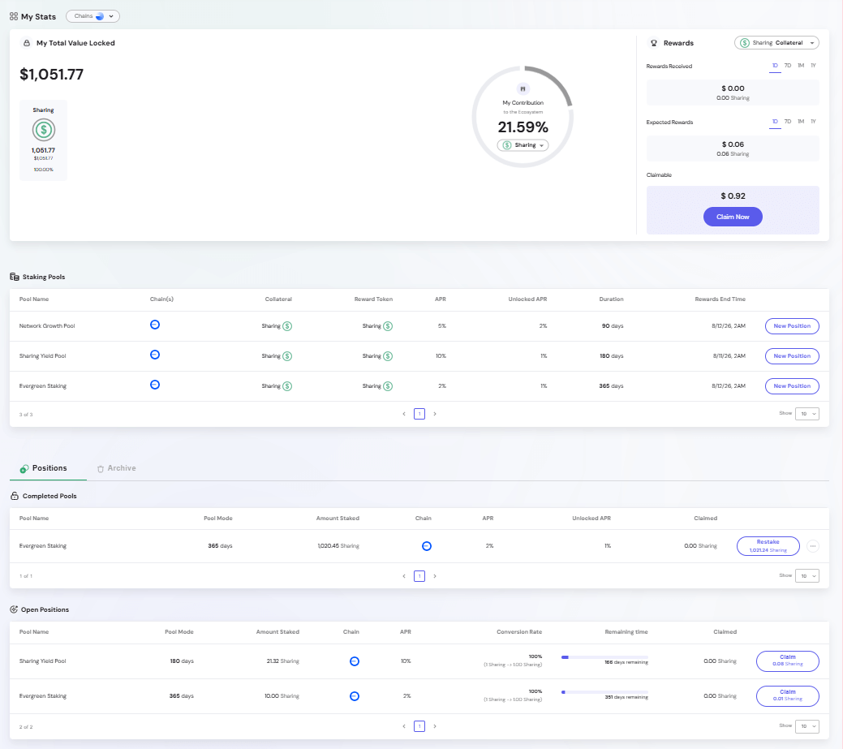843x749 pixels.
Task: Click page 1 in the Staking Pools pagination
Action: [x=419, y=414]
